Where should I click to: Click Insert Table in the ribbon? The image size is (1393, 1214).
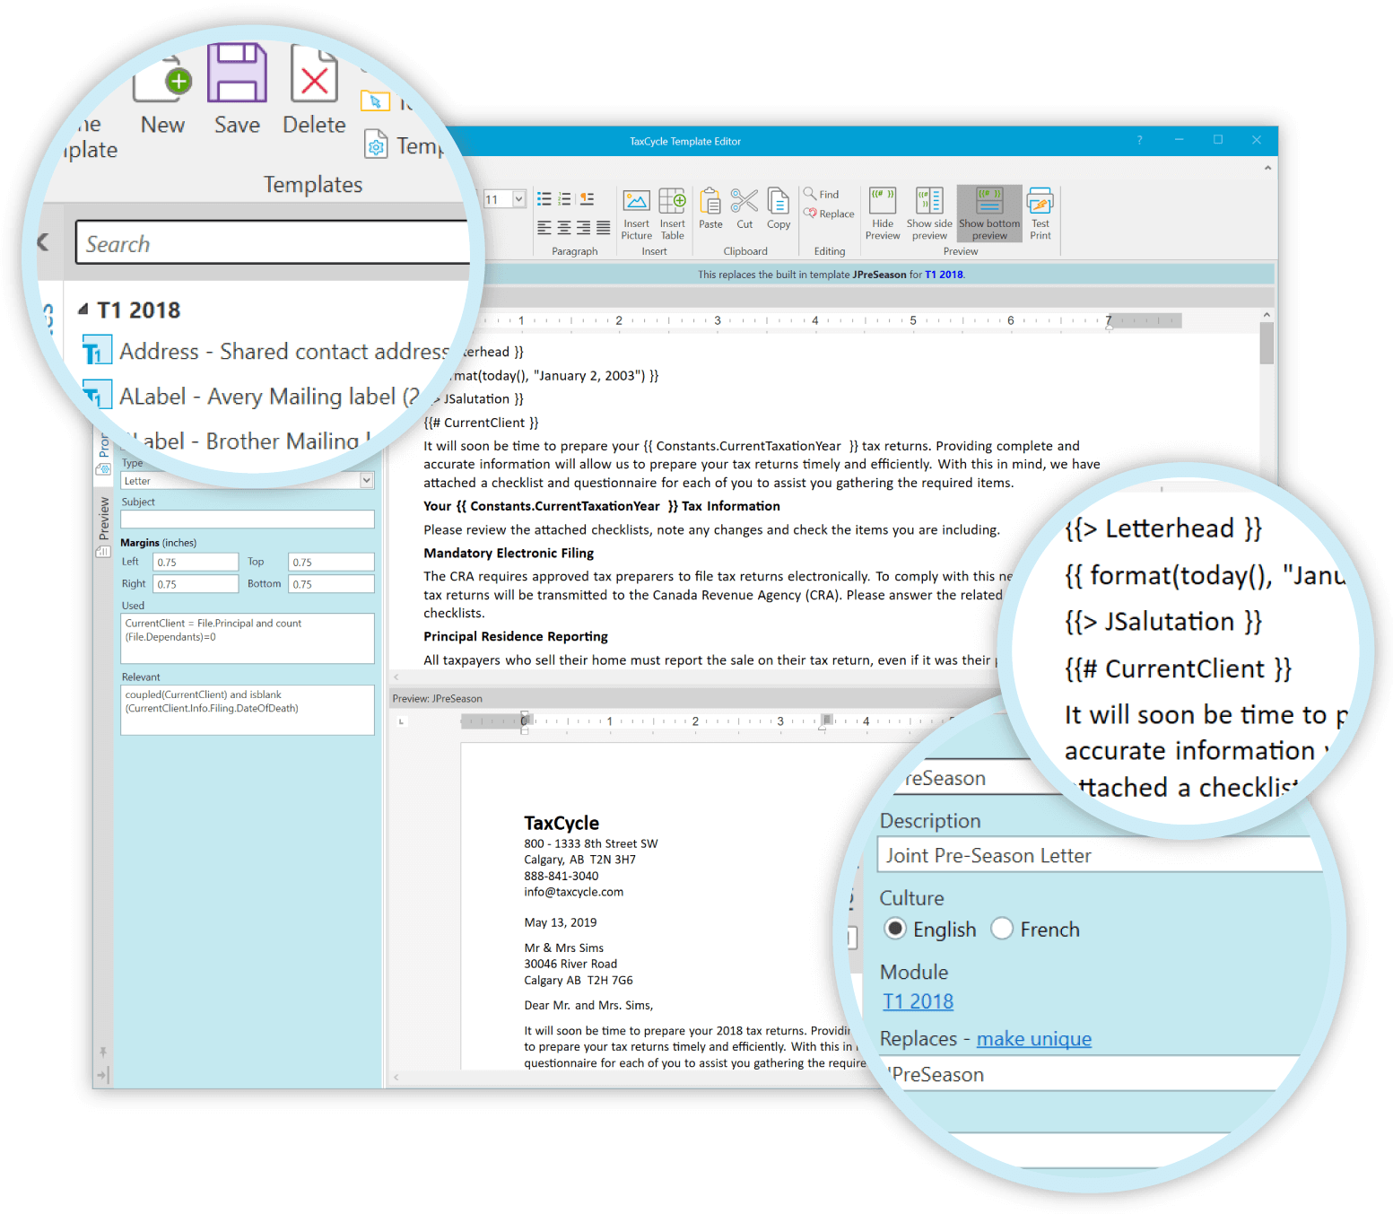[672, 214]
